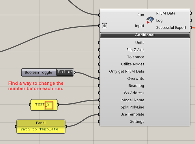Click the Only get RFEM Data input

point(127,71)
